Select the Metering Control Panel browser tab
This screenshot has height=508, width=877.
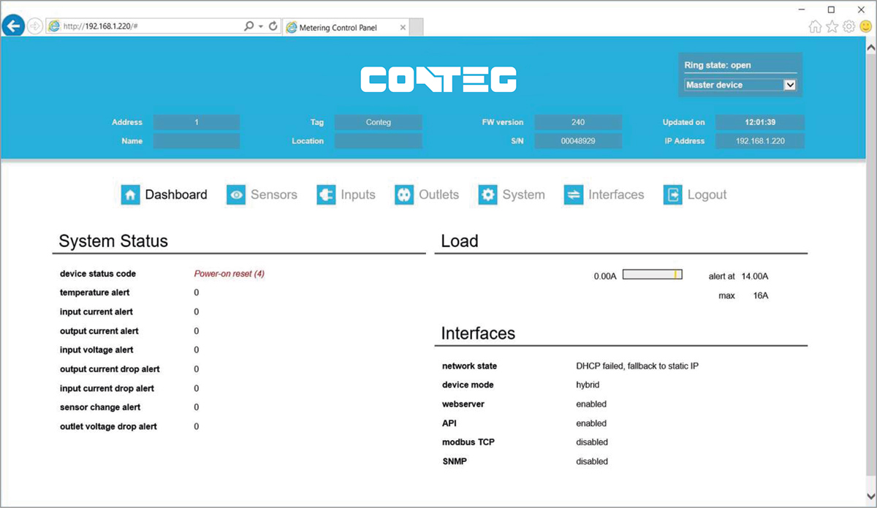pos(345,27)
